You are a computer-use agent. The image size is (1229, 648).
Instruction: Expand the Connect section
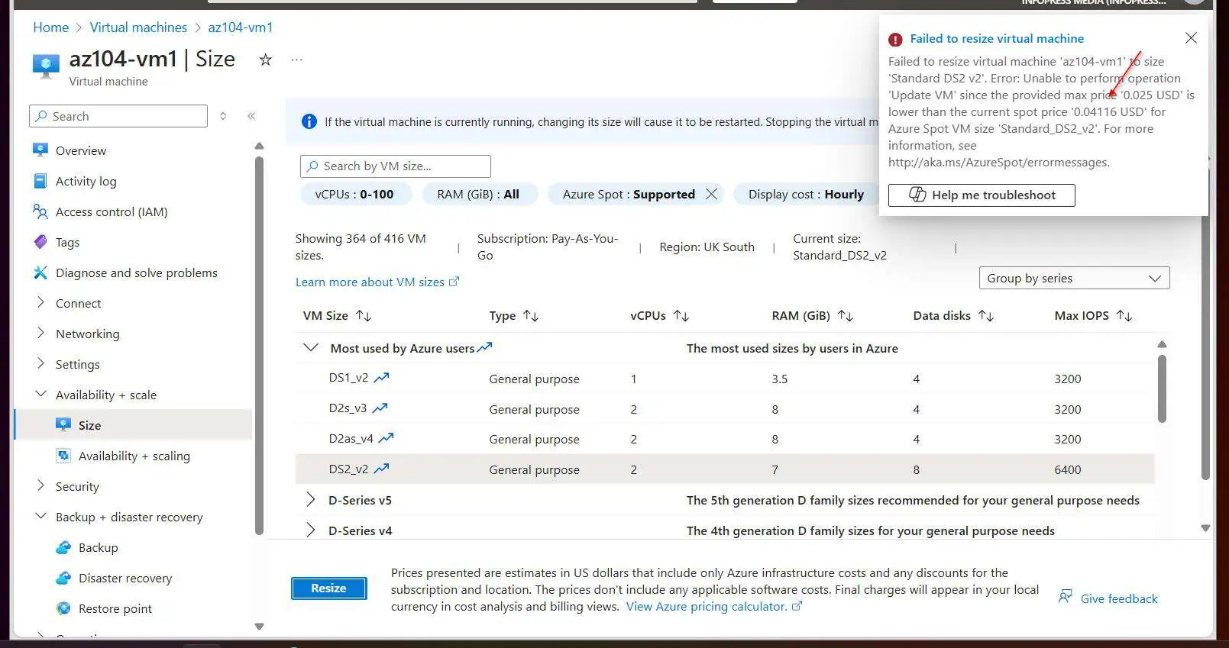[x=40, y=303]
